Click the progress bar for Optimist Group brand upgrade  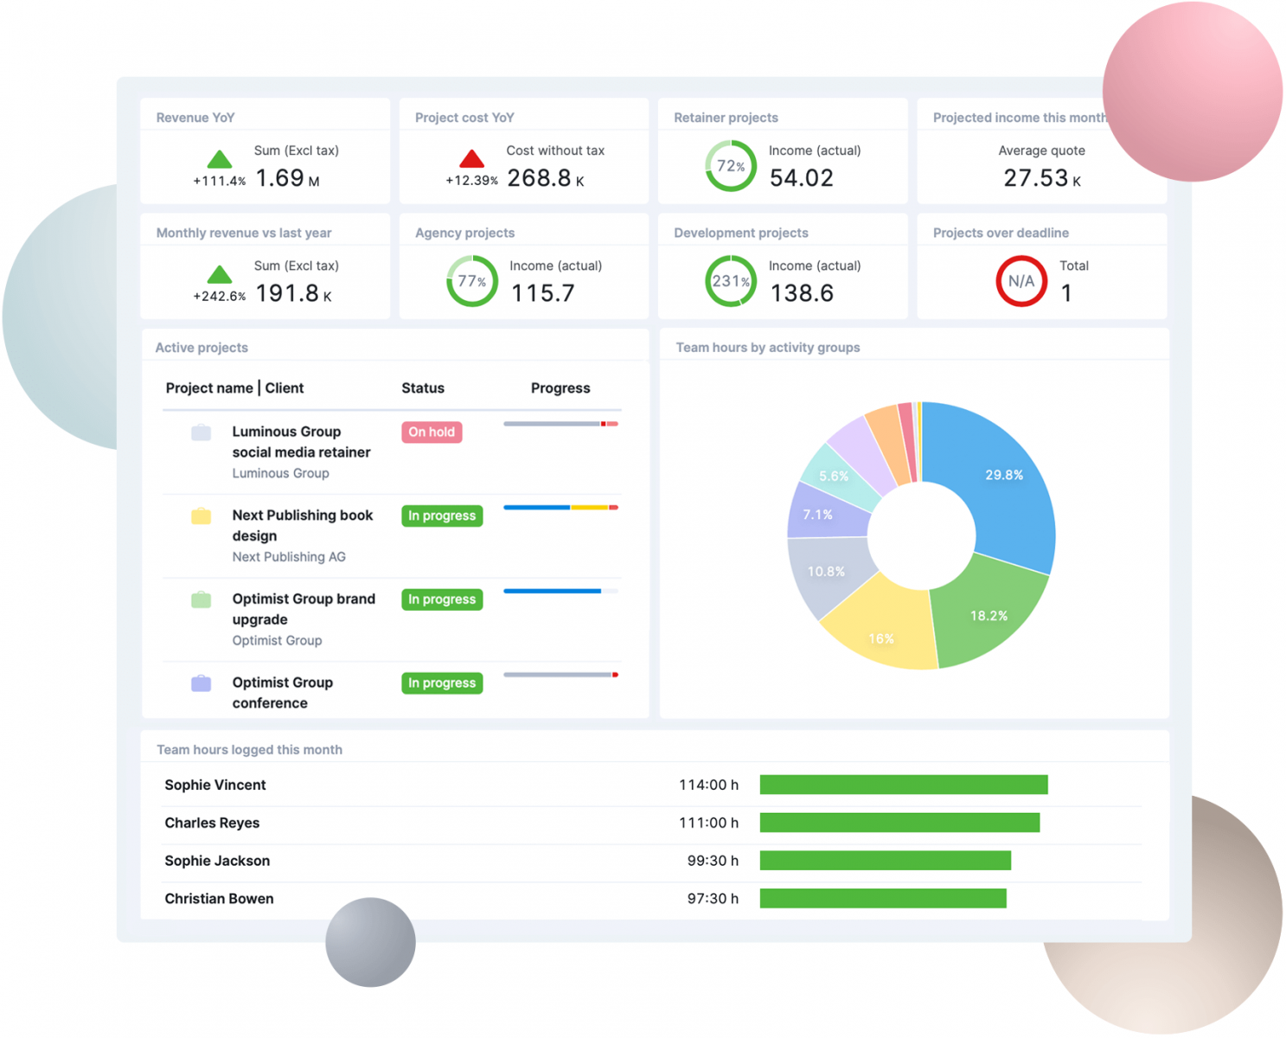point(560,591)
